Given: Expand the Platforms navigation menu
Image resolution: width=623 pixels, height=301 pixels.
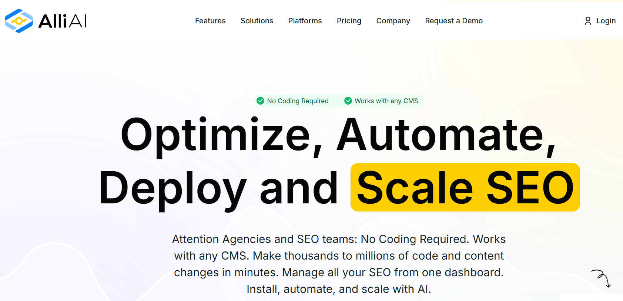Looking at the screenshot, I should click(x=305, y=21).
